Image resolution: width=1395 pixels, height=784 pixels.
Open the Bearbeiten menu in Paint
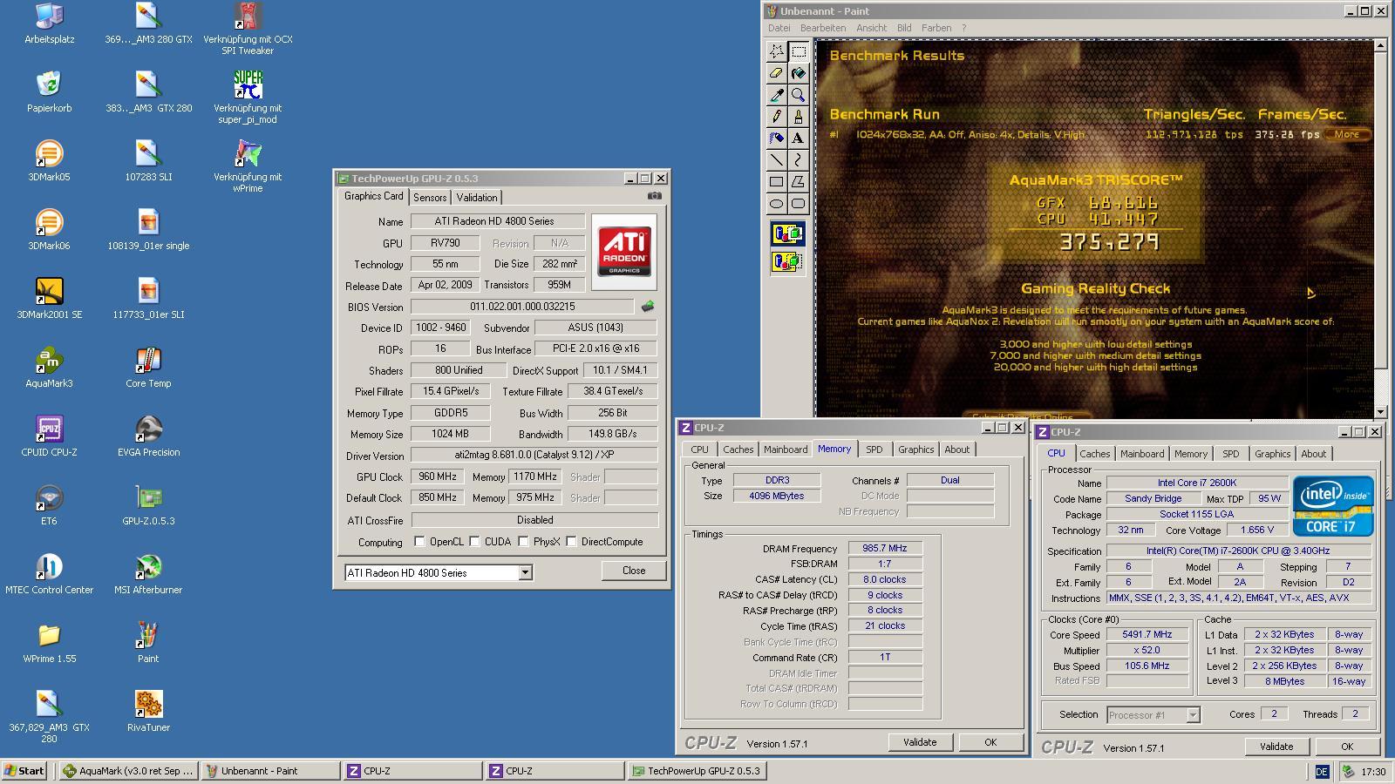click(823, 28)
